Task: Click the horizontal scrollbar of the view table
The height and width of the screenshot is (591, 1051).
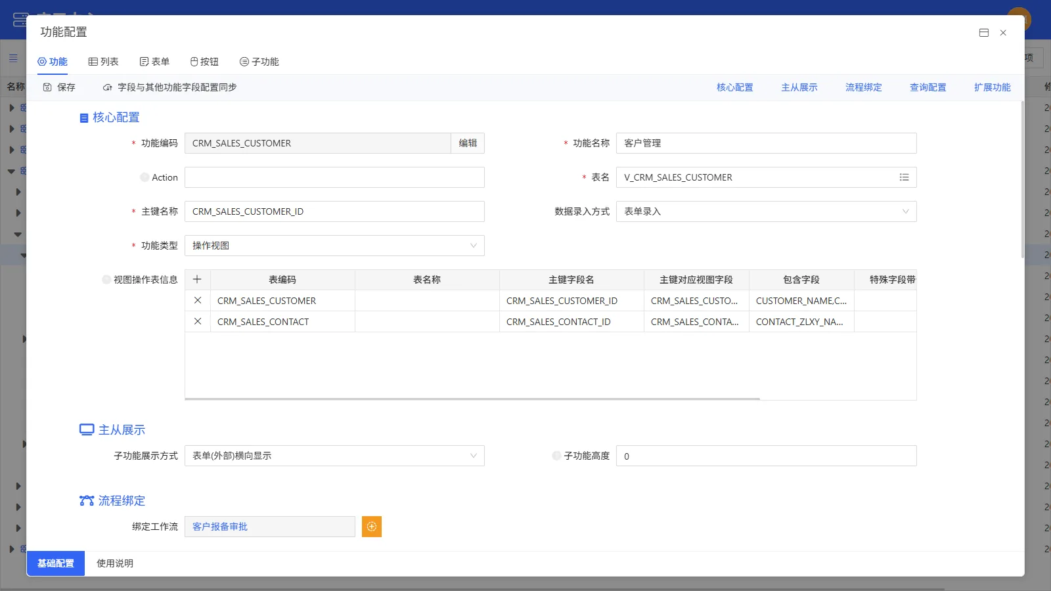Action: click(x=472, y=399)
